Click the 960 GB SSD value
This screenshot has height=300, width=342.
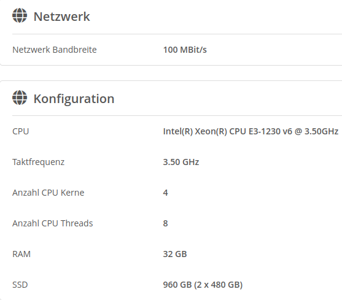pos(203,285)
